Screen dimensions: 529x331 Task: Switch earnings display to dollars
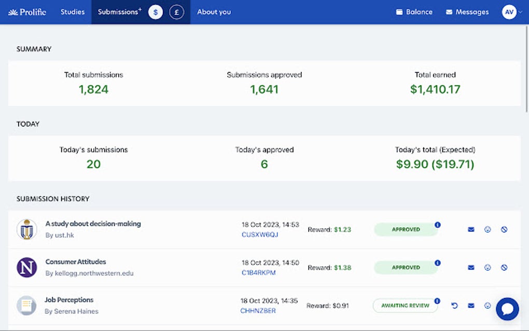pyautogui.click(x=155, y=11)
